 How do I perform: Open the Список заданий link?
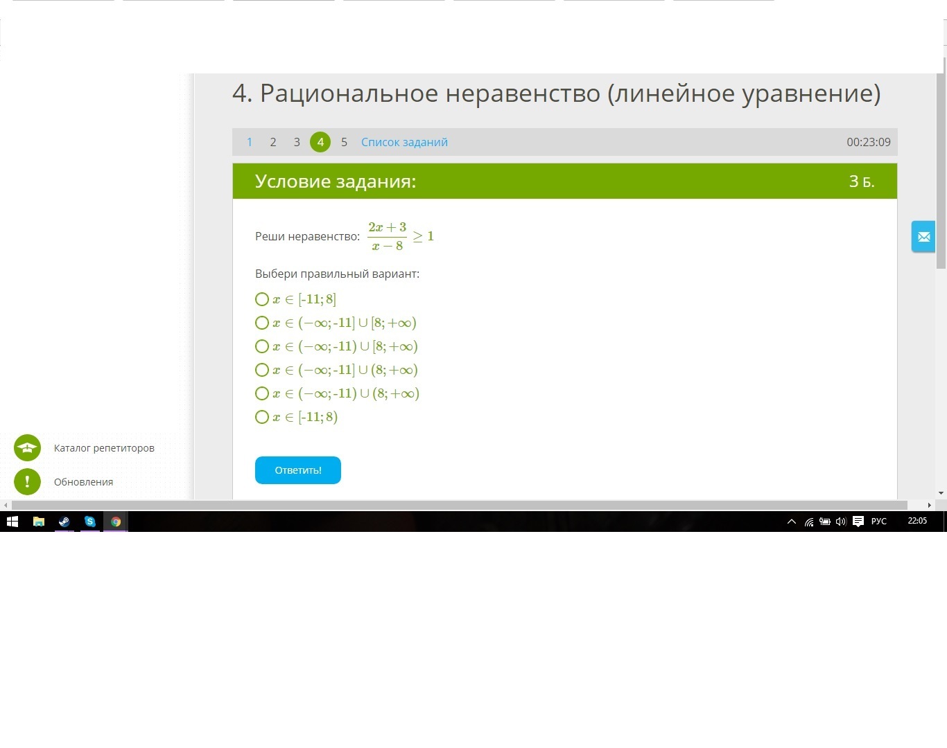(x=404, y=142)
